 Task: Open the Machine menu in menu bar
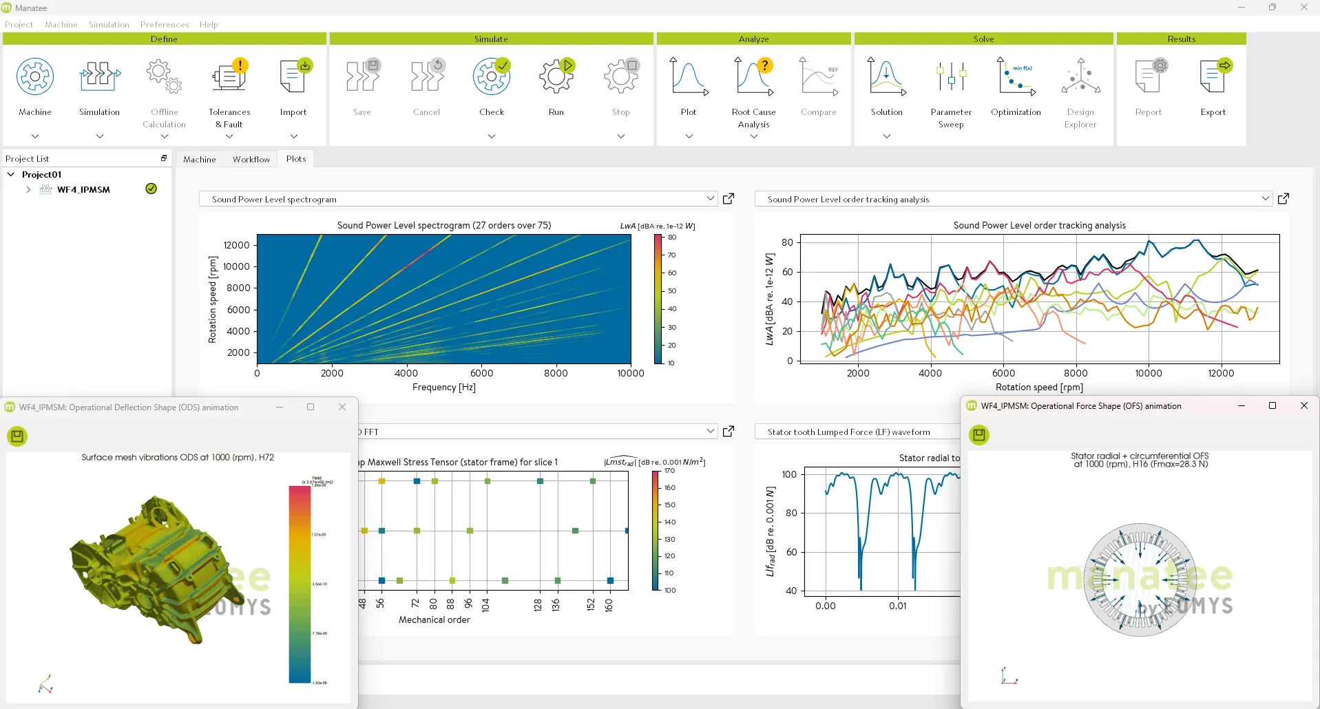(x=61, y=25)
